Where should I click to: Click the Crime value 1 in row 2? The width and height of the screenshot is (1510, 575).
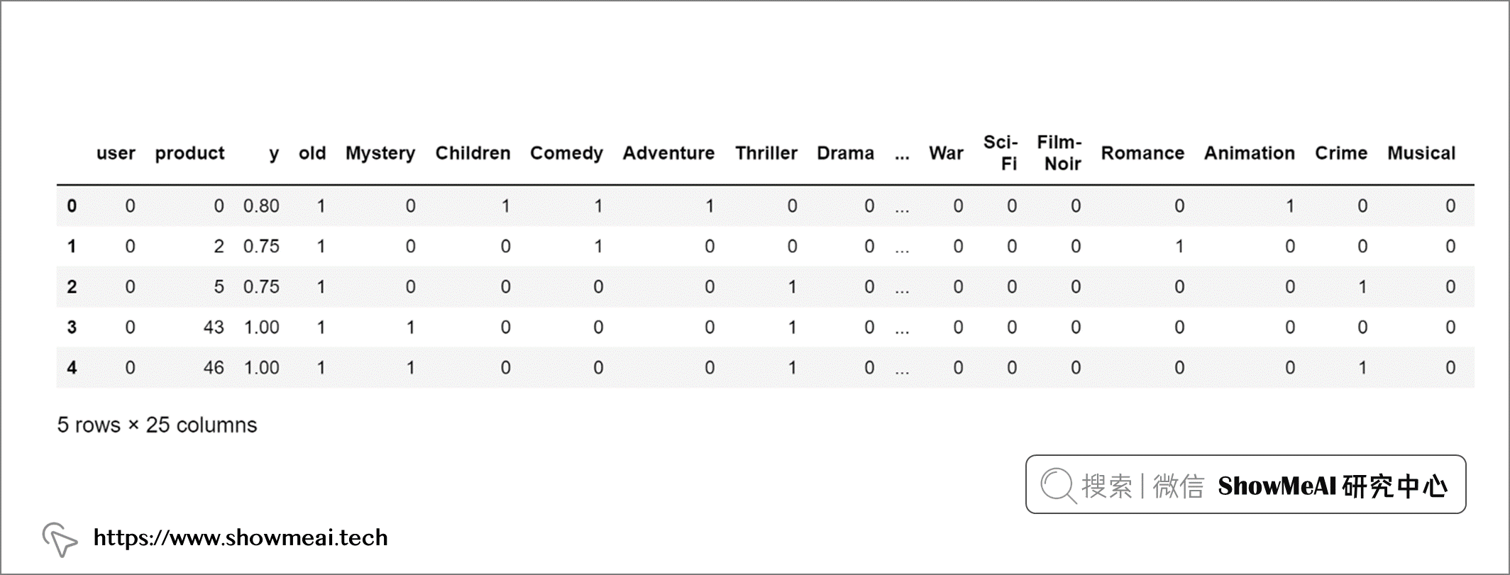(1362, 287)
